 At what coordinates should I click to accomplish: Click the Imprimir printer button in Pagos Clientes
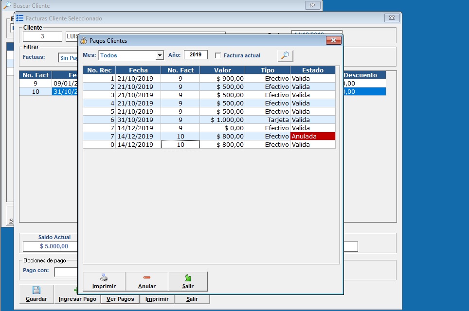tap(104, 281)
